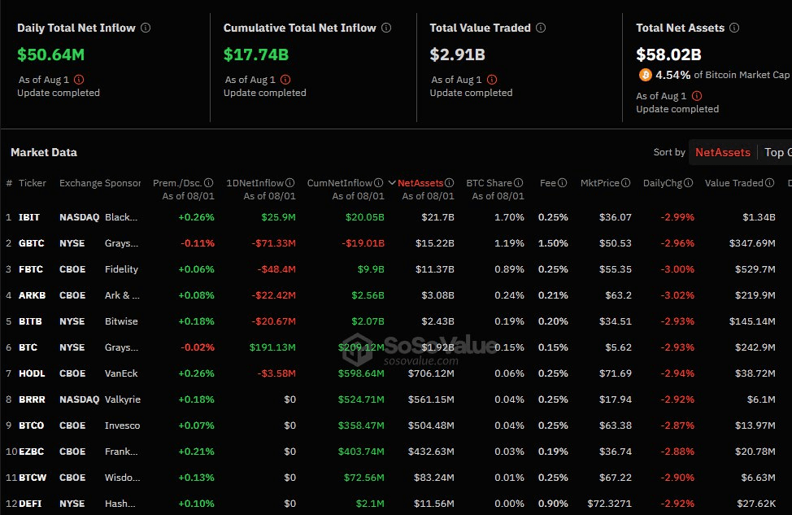
Task: Click IBIT net assets $21.7B cell
Action: point(438,217)
